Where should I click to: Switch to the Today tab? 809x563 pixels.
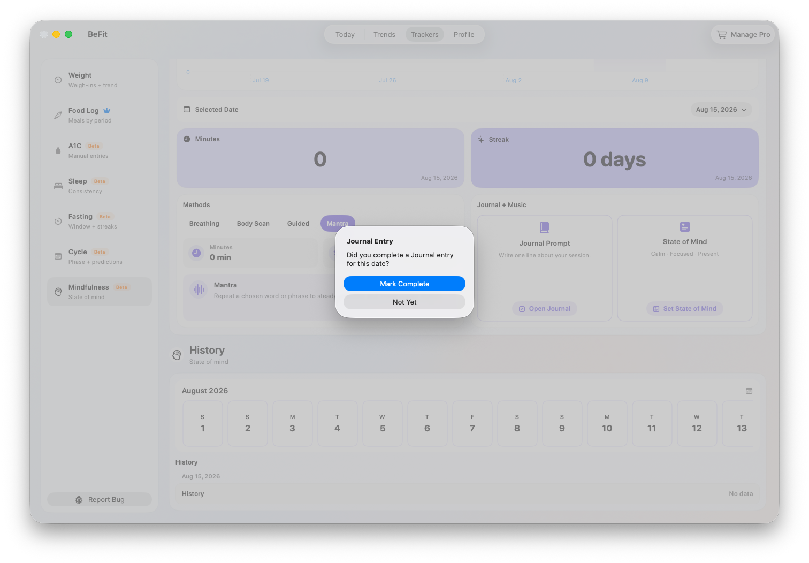point(345,35)
